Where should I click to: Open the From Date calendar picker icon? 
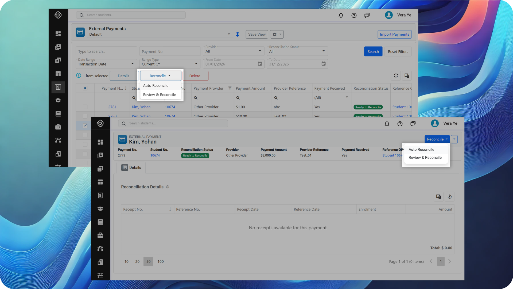(x=260, y=64)
